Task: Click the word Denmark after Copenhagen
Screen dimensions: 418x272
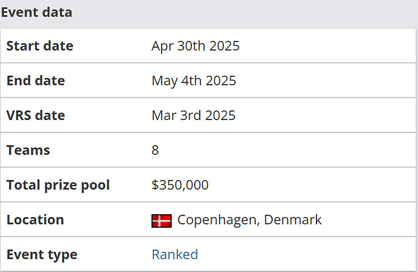Action: (x=293, y=220)
